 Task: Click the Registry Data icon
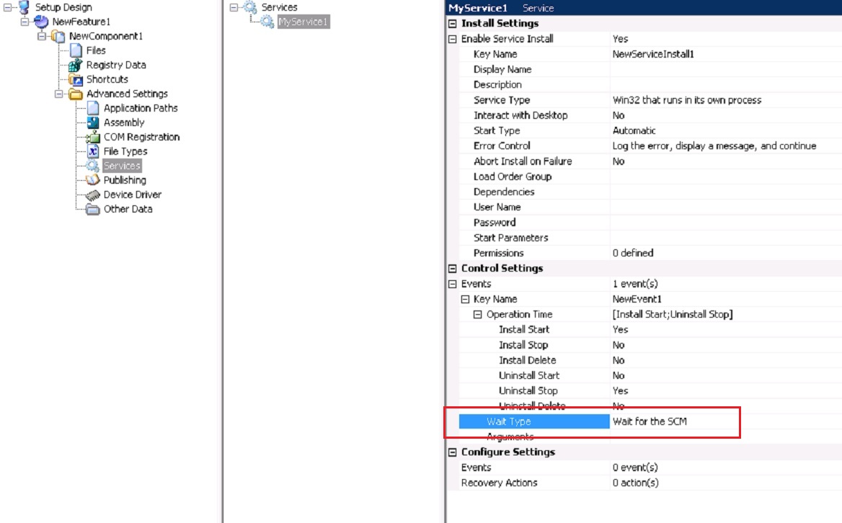pyautogui.click(x=75, y=65)
